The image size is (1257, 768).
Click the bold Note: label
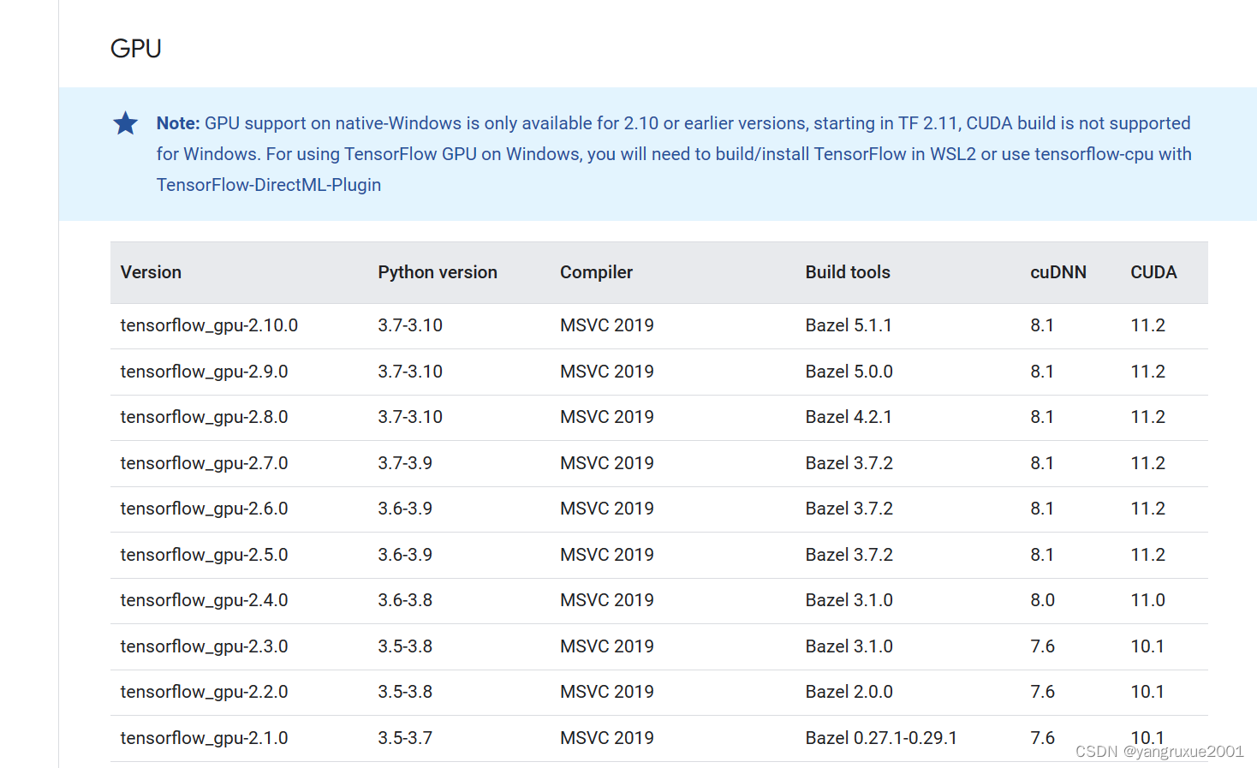(x=178, y=123)
